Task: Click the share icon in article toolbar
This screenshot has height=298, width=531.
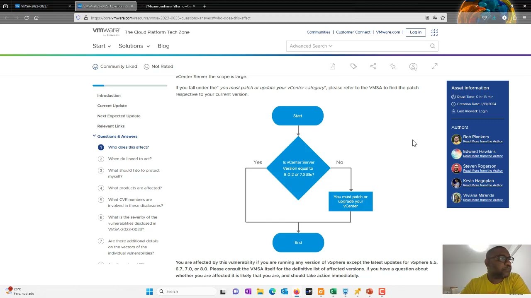Action: coord(373,66)
